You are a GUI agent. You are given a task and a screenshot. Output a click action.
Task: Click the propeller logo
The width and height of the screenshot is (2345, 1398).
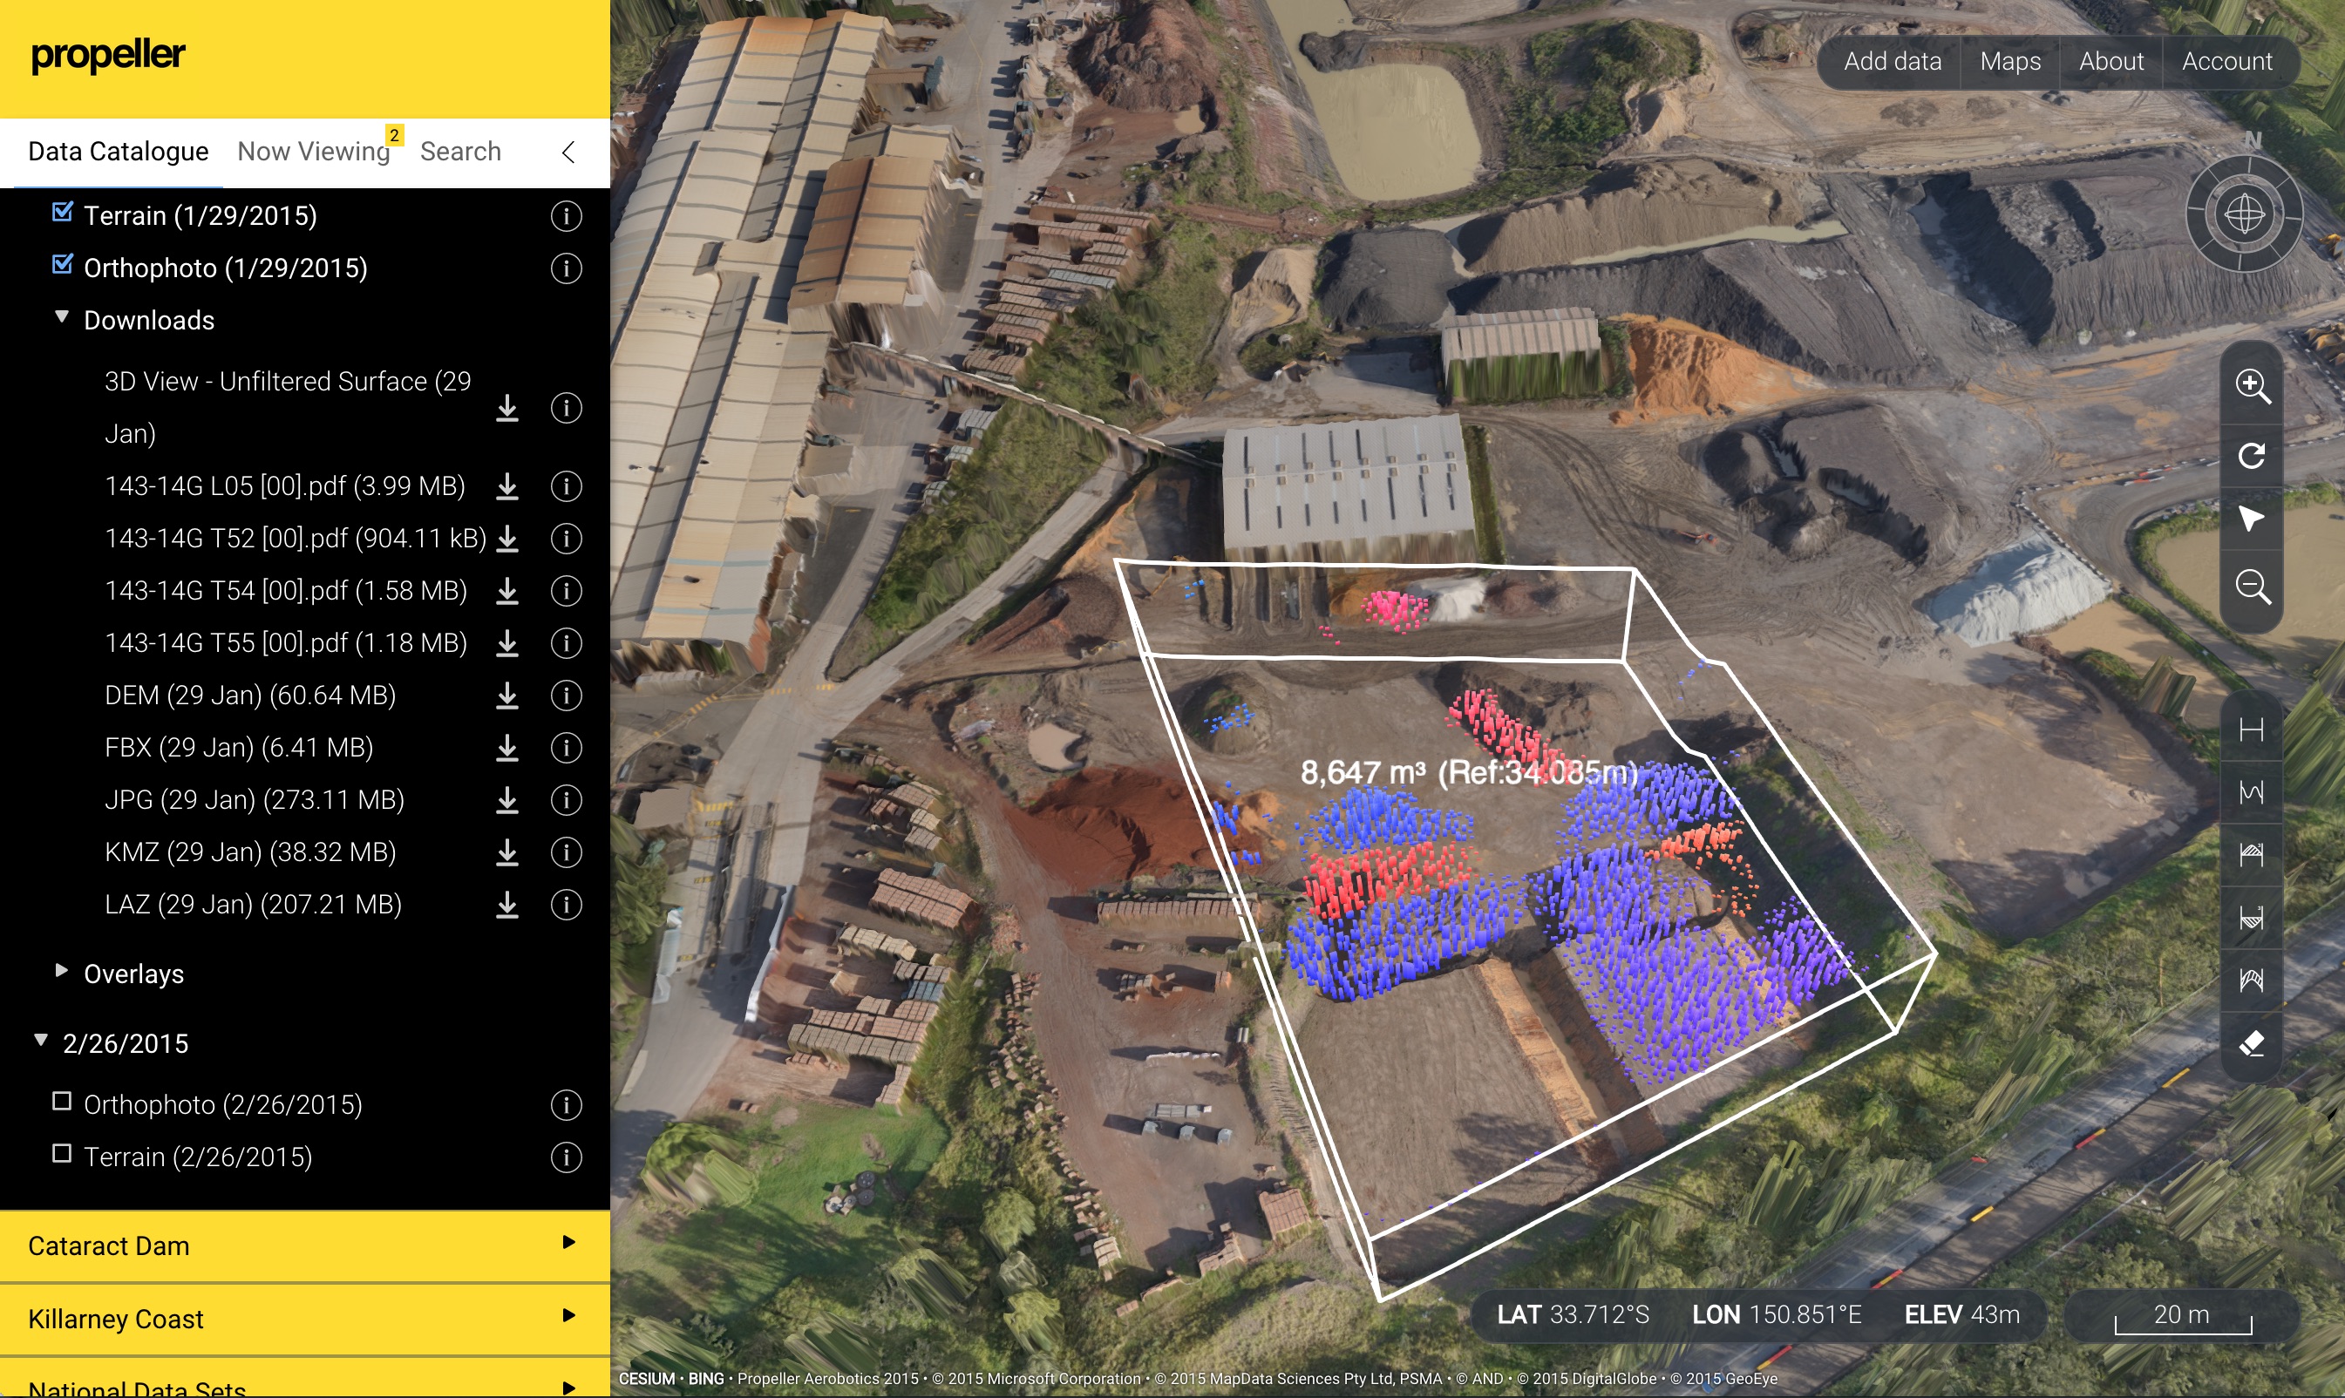(107, 56)
